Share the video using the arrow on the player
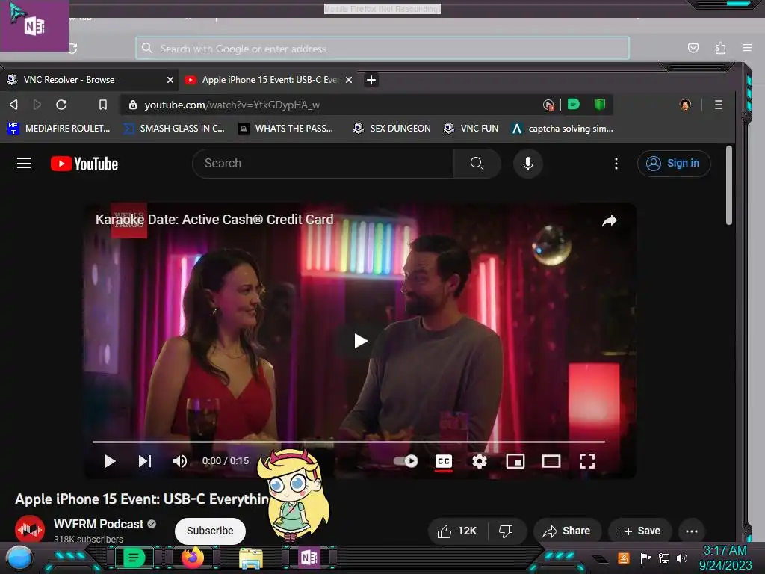765x574 pixels. [x=610, y=221]
